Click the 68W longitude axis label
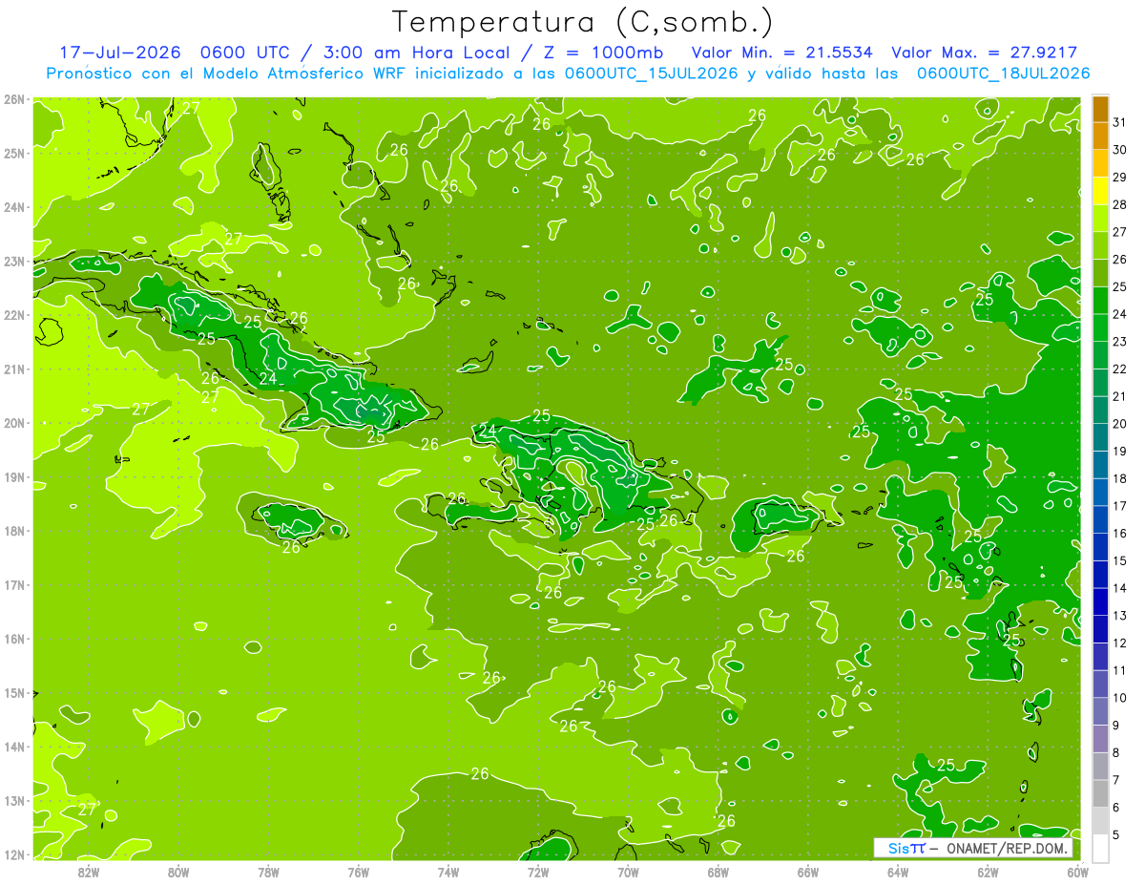1145x885 pixels. point(718,872)
